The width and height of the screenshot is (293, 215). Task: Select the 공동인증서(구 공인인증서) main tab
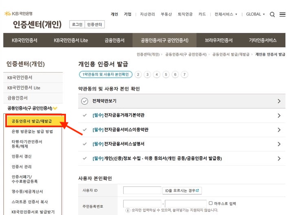pyautogui.click(x=164, y=40)
